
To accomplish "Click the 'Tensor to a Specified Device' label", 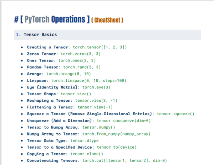I will [x=59, y=147].
